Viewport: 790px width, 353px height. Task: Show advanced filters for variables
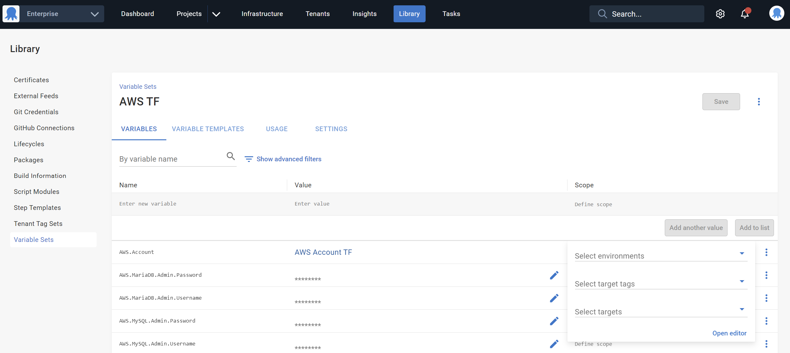289,159
